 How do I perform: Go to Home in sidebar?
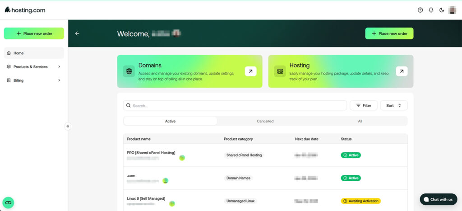pyautogui.click(x=34, y=53)
